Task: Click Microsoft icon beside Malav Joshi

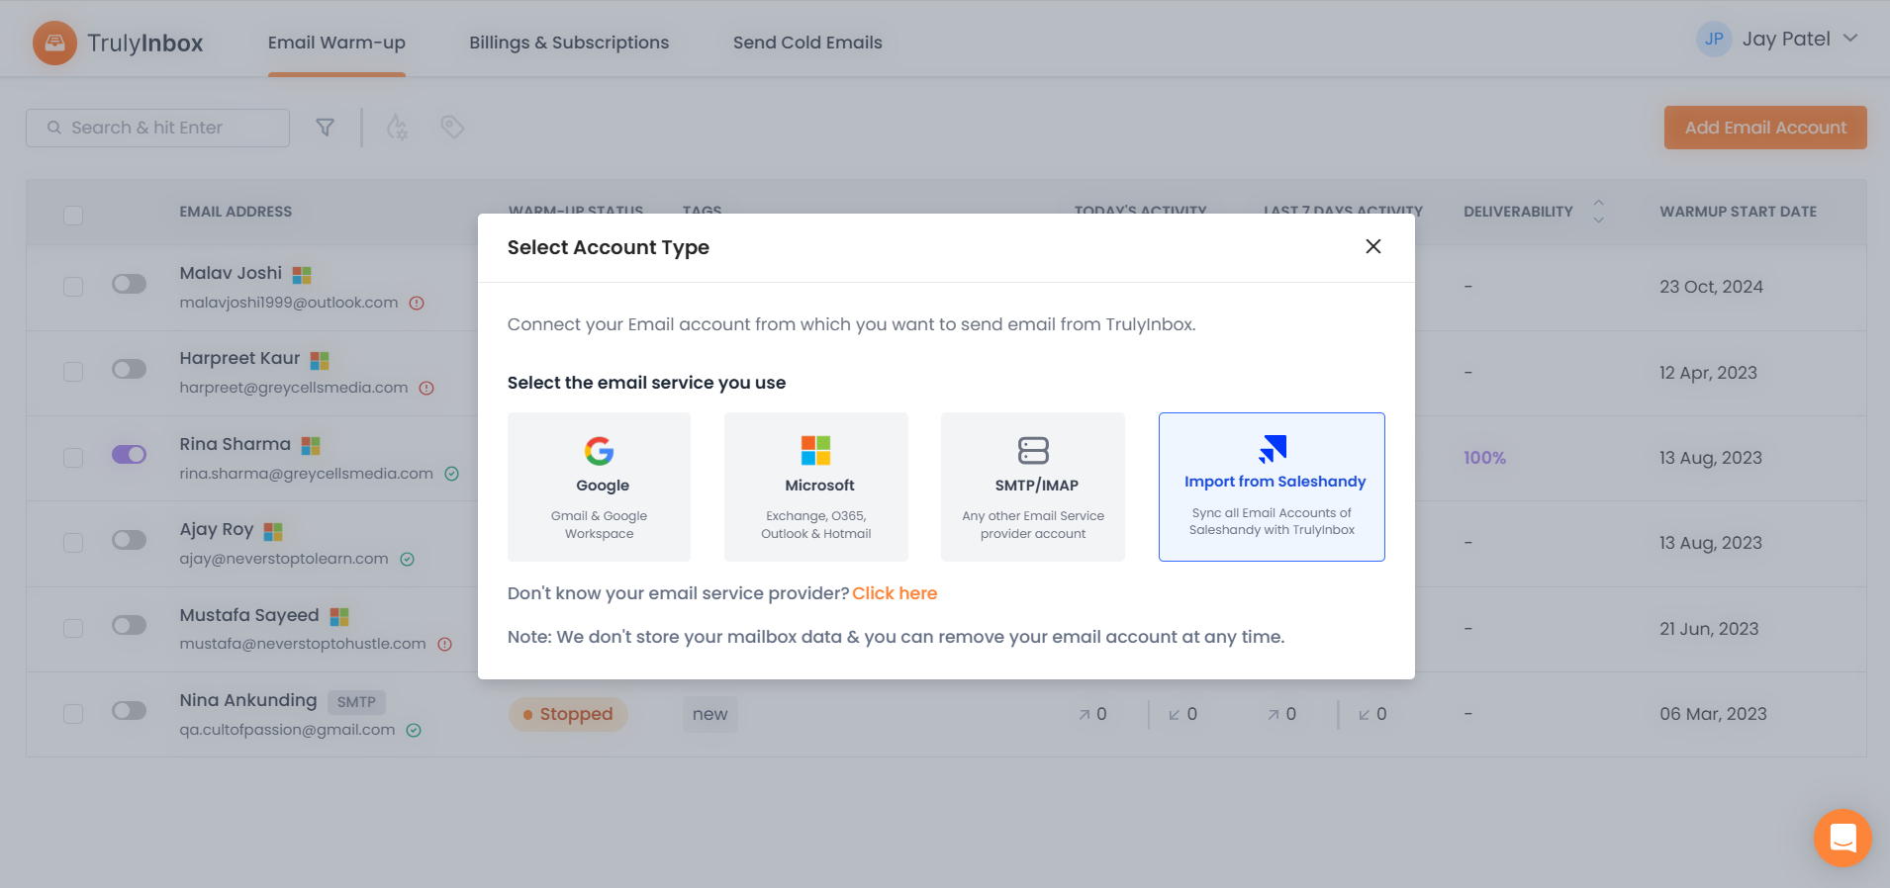Action: pyautogui.click(x=302, y=275)
